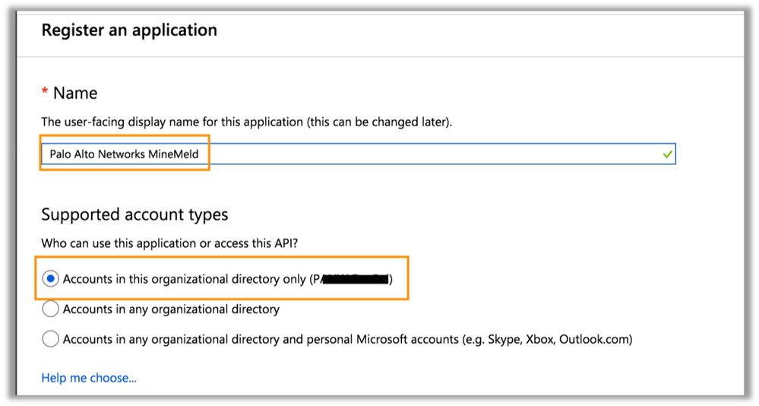
Task: Choose the personal Microsoft accounts radio button
Action: tap(50, 339)
